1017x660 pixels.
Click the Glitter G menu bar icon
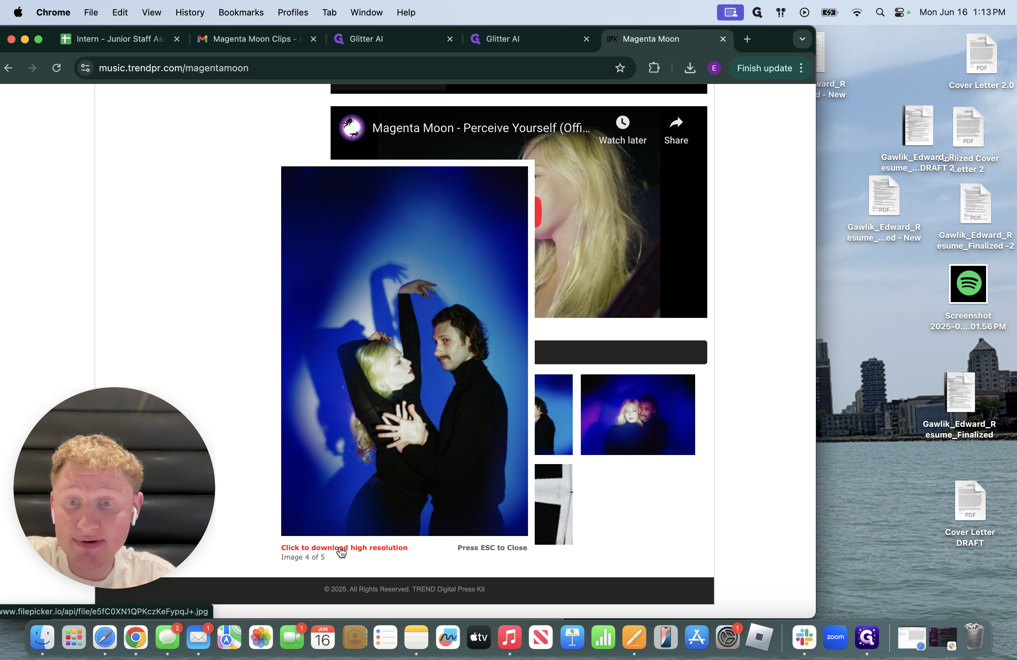pos(757,12)
